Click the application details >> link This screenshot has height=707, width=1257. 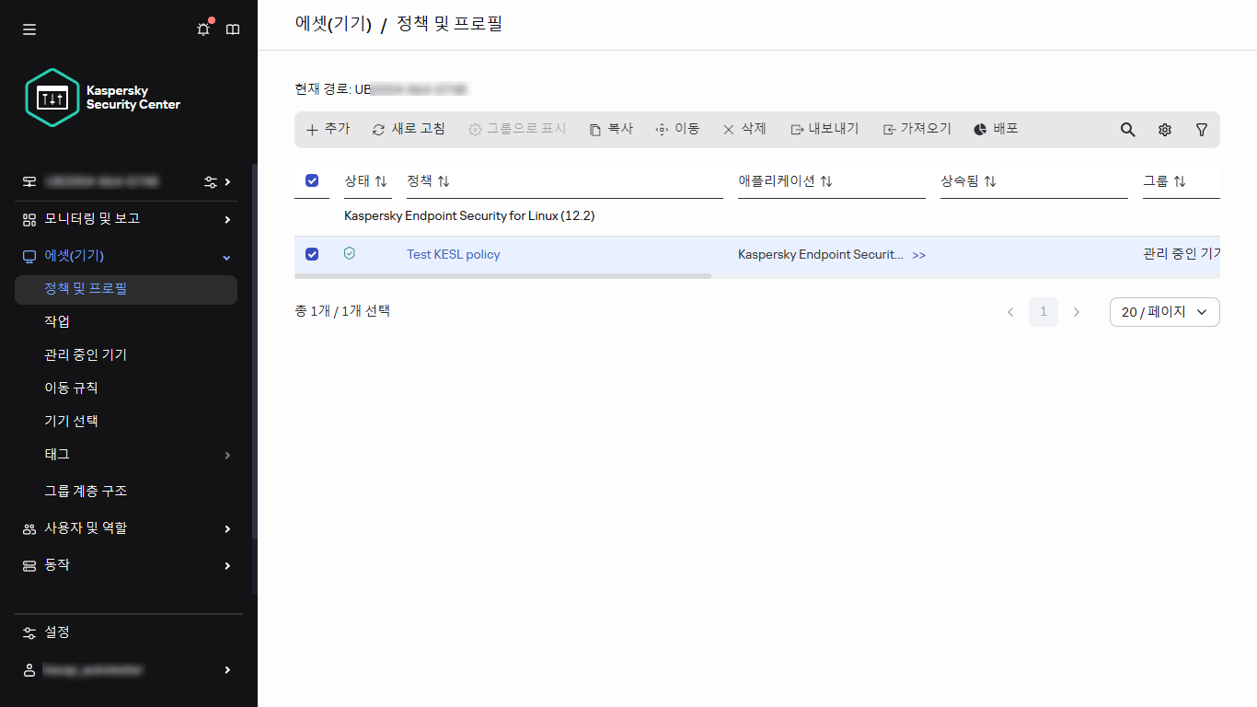click(917, 255)
